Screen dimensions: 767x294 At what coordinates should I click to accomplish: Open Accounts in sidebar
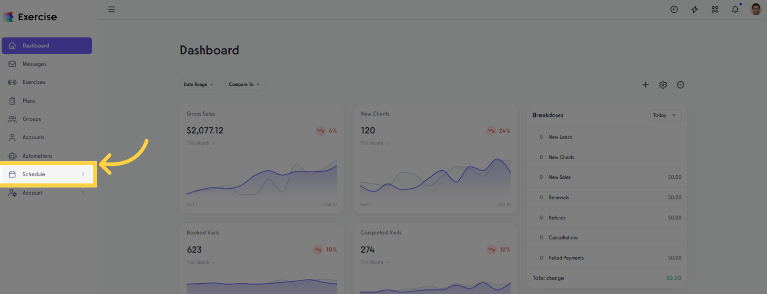[x=47, y=138]
